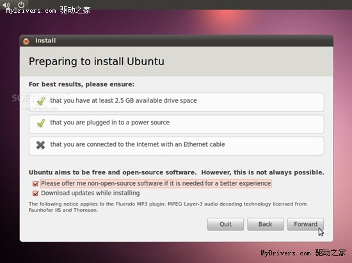The image size is (352, 263).
Task: Close the Install window with the orange button
Action: pos(26,41)
